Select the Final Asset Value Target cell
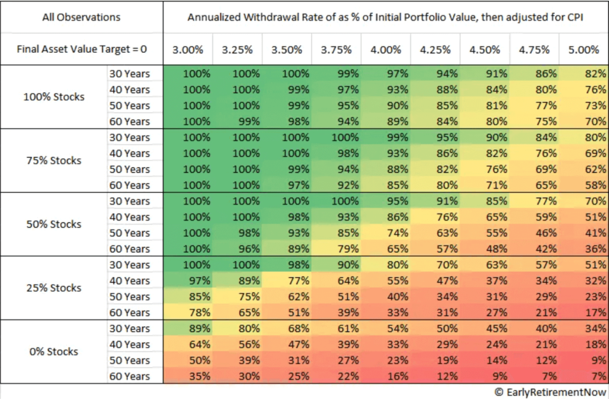This screenshot has height=399, width=609. [x=81, y=49]
